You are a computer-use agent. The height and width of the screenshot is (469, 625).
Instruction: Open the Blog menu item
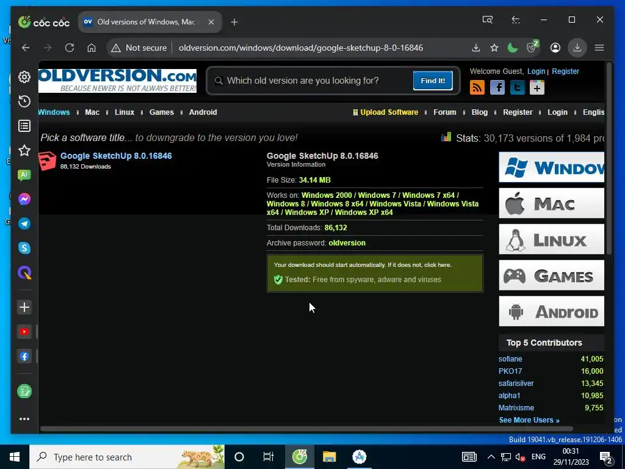480,112
